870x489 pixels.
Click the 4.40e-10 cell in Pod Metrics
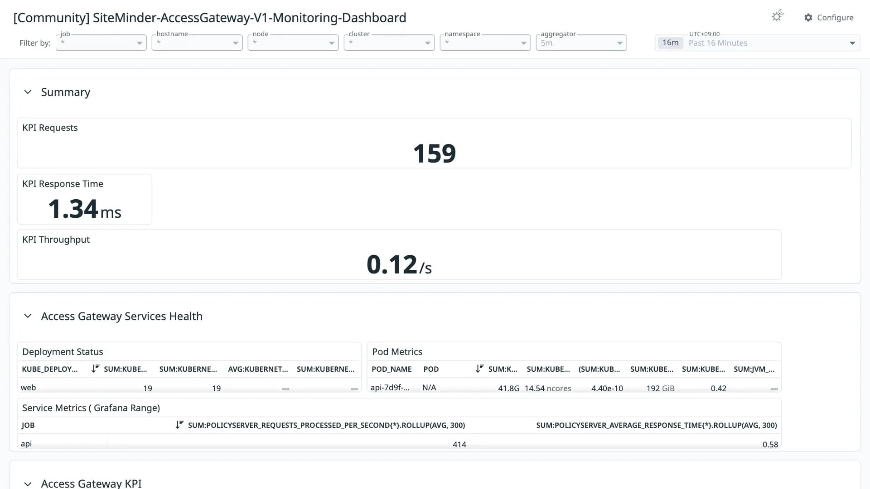607,388
